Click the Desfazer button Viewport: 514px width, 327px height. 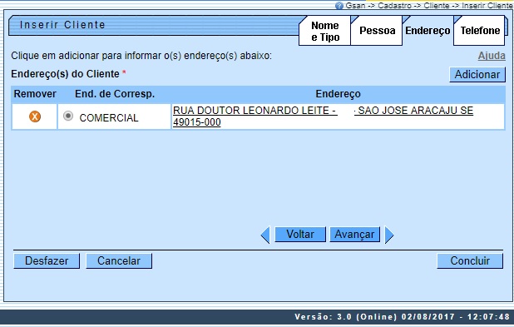(x=47, y=260)
